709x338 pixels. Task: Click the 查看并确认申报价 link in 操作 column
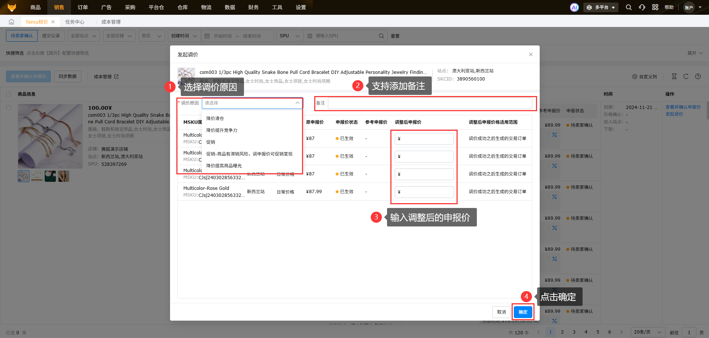pos(683,107)
